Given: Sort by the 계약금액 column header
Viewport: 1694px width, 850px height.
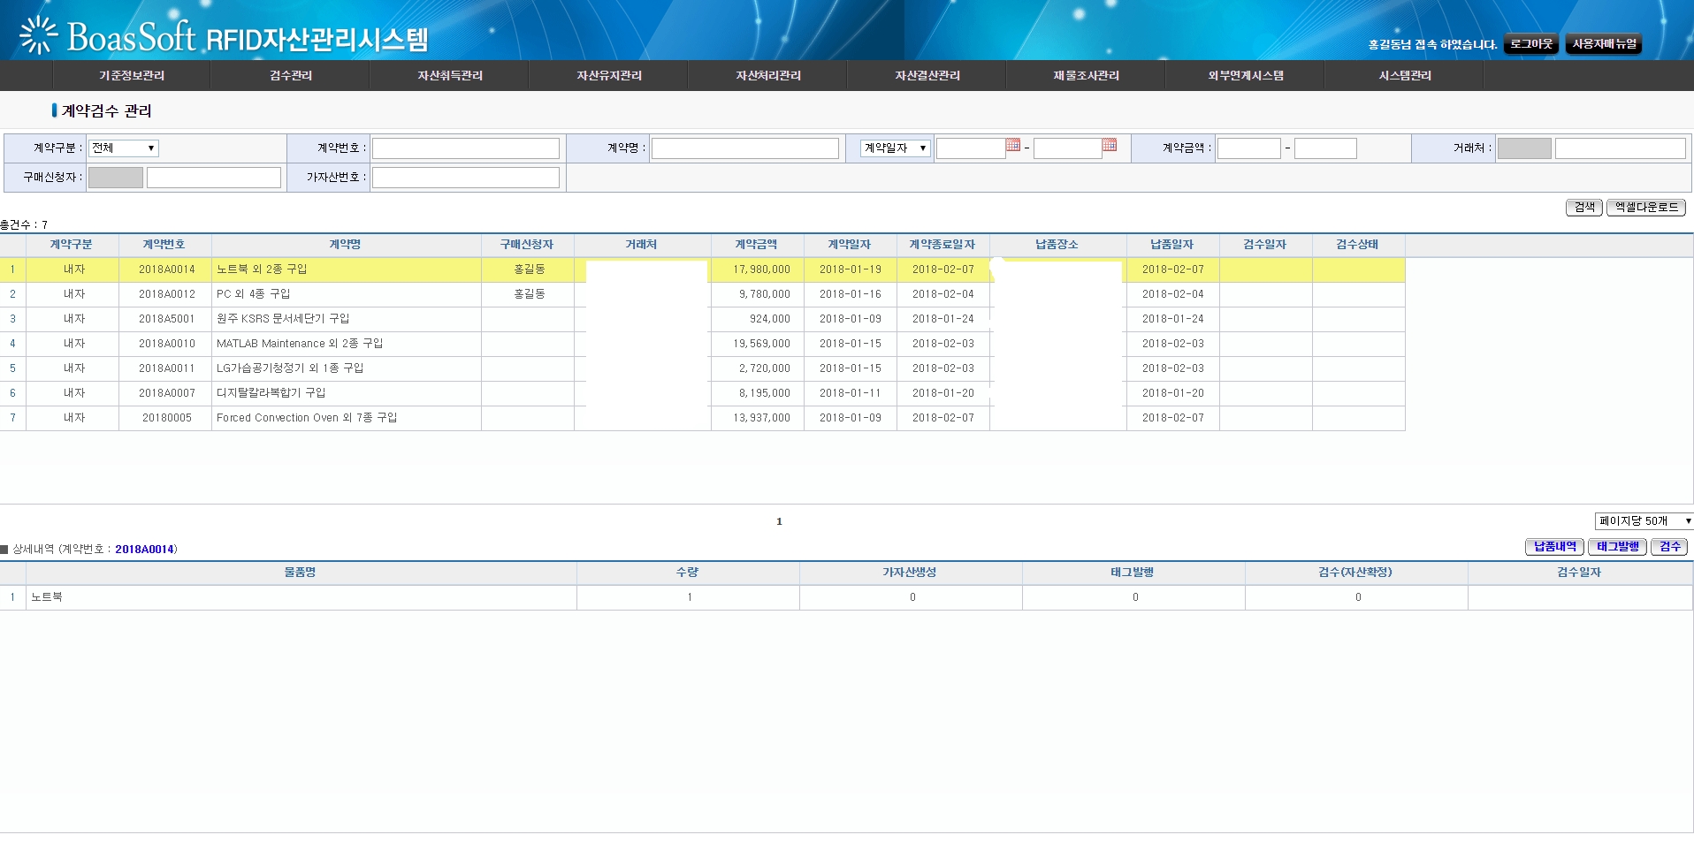Looking at the screenshot, I should (x=757, y=245).
